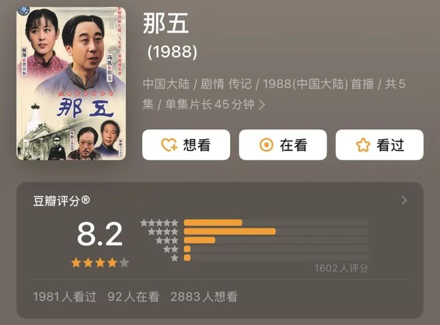Open the 92人在看 list

click(133, 296)
